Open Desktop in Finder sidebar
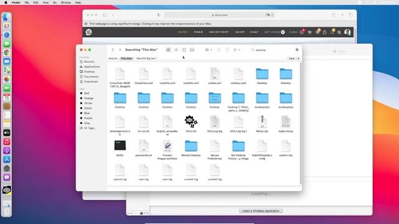 [x=89, y=72]
